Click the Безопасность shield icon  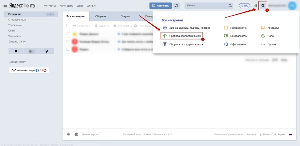pyautogui.click(x=226, y=36)
